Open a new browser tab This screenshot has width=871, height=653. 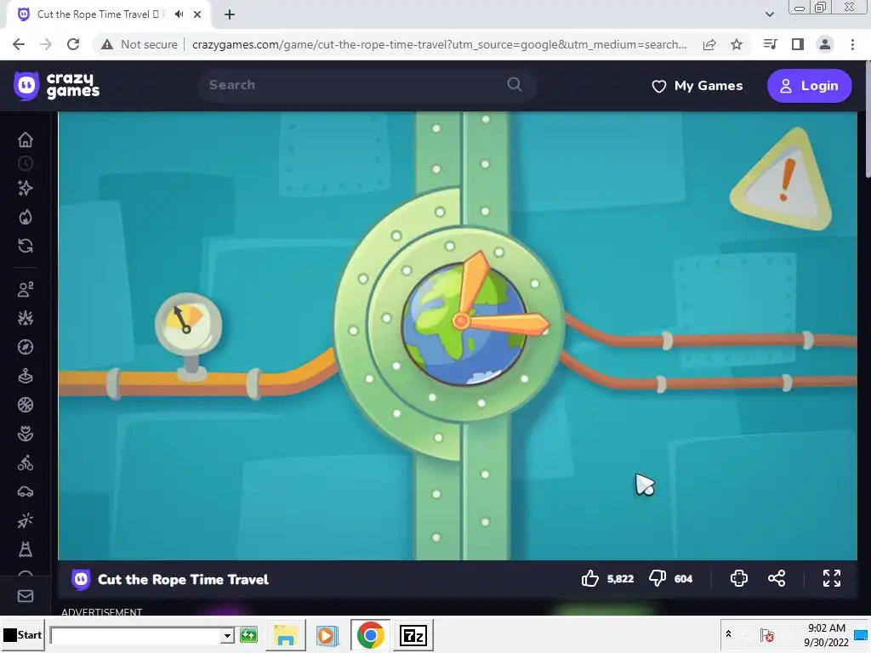(x=230, y=14)
